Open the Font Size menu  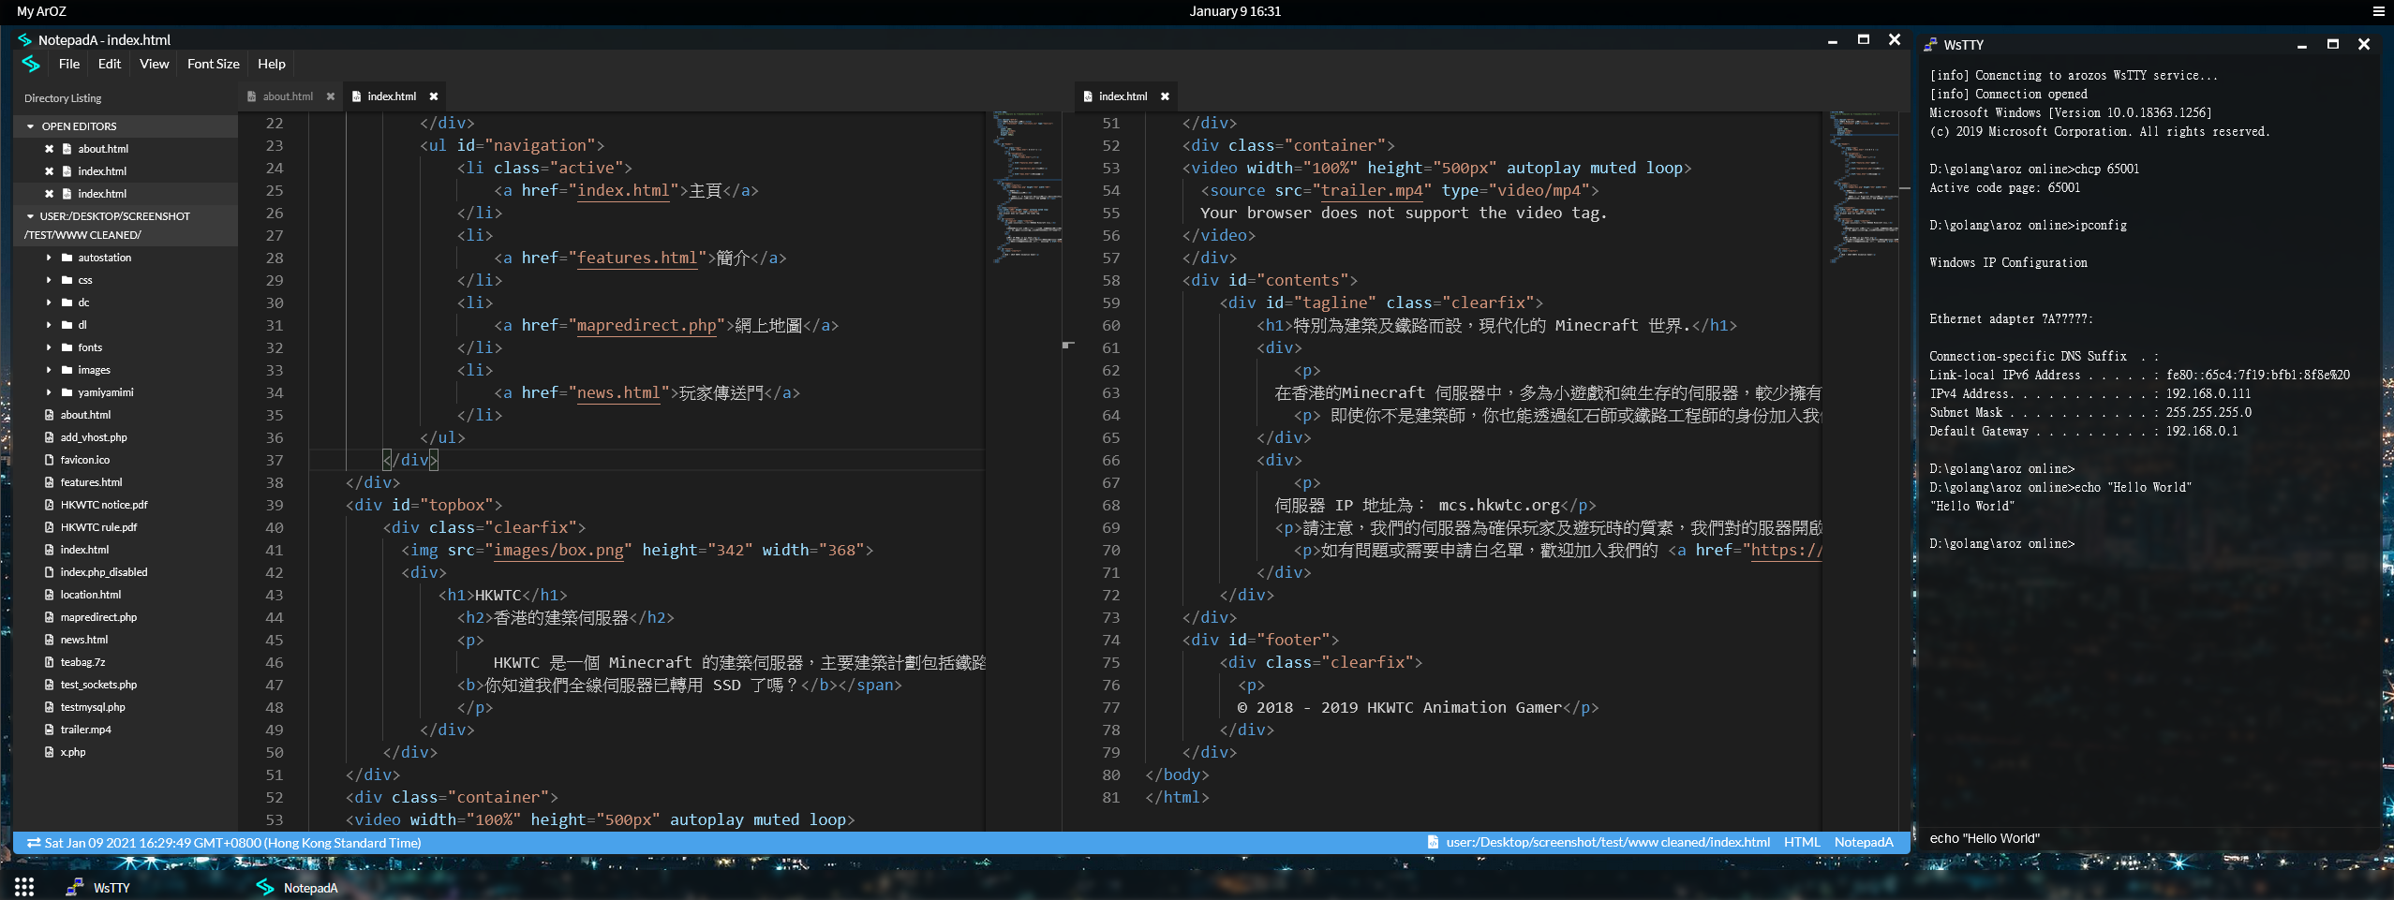point(213,64)
